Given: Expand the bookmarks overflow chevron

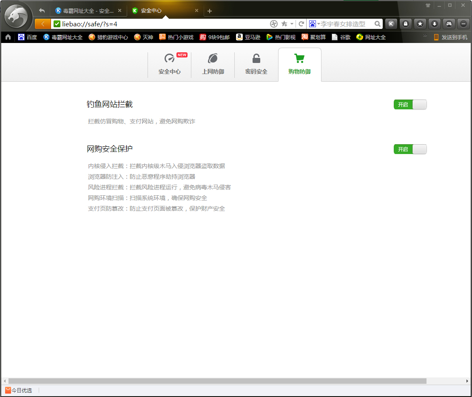Looking at the screenshot, I should point(424,37).
